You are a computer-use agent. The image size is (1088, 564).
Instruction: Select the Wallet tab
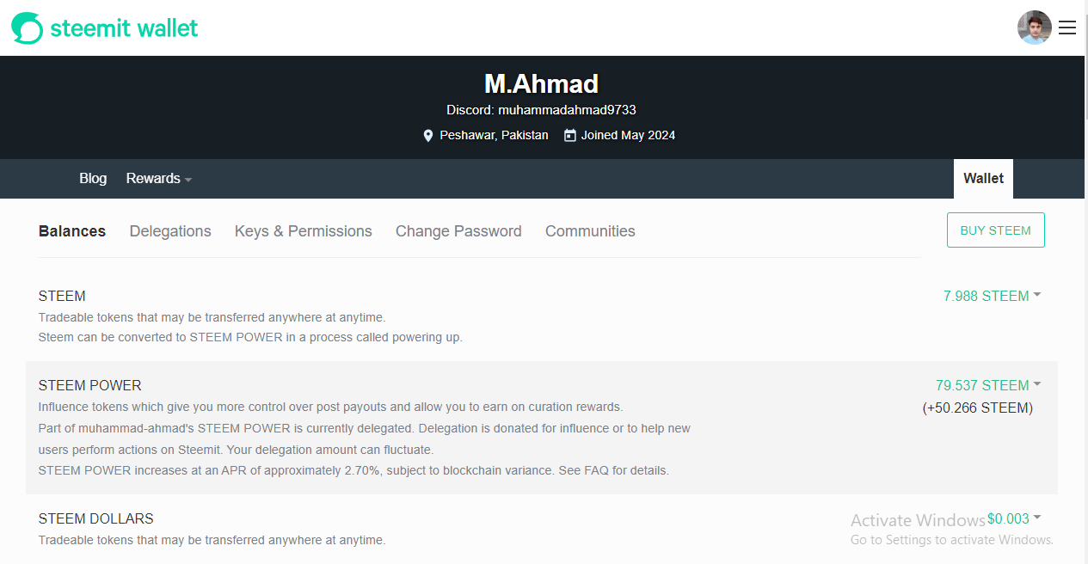[983, 179]
